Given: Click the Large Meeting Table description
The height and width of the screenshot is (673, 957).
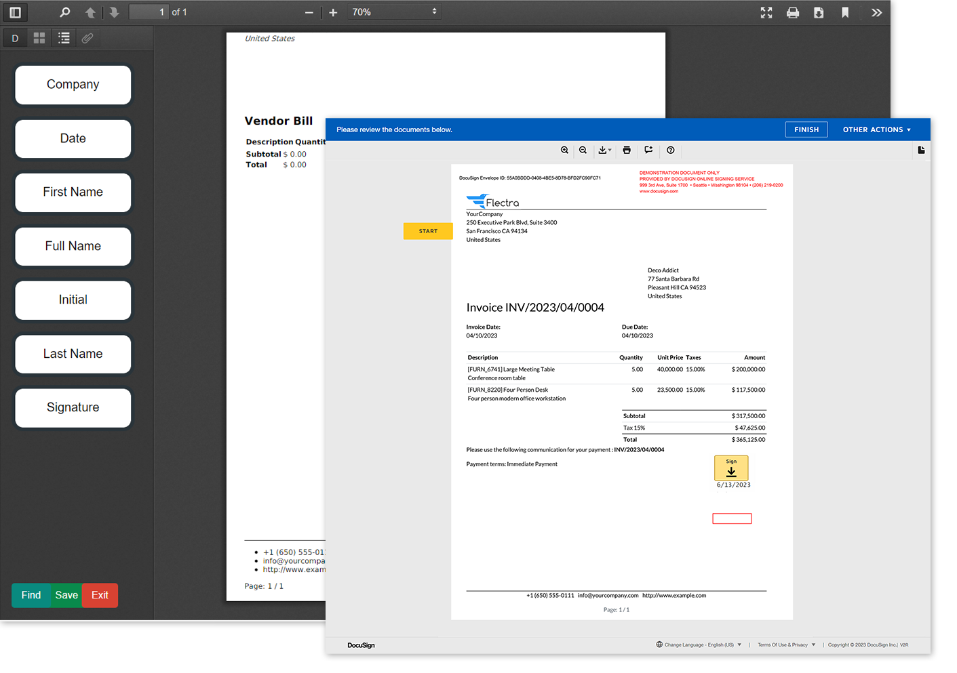Looking at the screenshot, I should click(511, 369).
